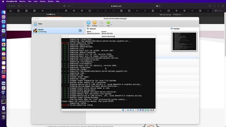Click inside the ubuntu VM console screen
Screen dimensions: 226x127
point(108,73)
